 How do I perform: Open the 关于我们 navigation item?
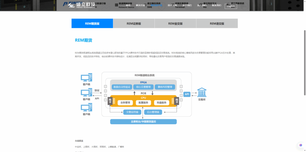(187, 5)
